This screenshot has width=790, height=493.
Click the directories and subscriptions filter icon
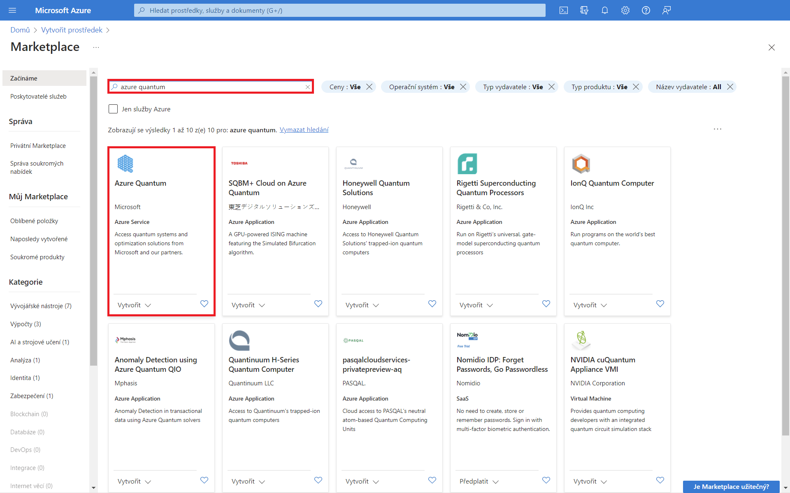coord(584,10)
